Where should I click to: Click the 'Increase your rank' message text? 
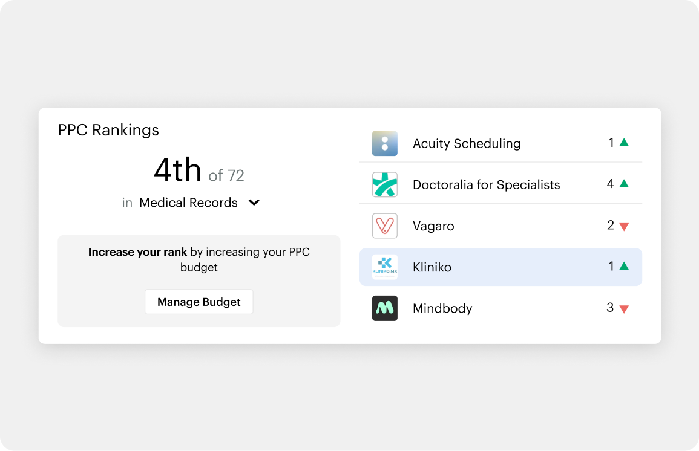click(x=199, y=259)
